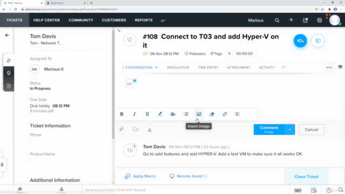Switch to the Resolution tab
Image resolution: width=345 pixels, height=194 pixels.
tap(178, 67)
